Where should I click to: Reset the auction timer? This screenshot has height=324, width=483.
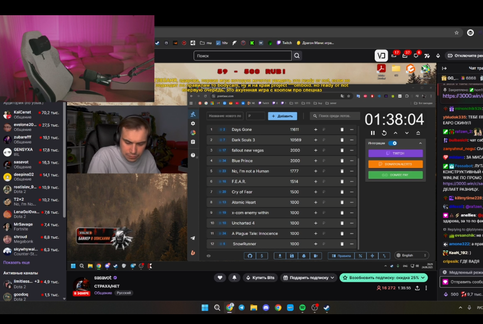point(384,133)
